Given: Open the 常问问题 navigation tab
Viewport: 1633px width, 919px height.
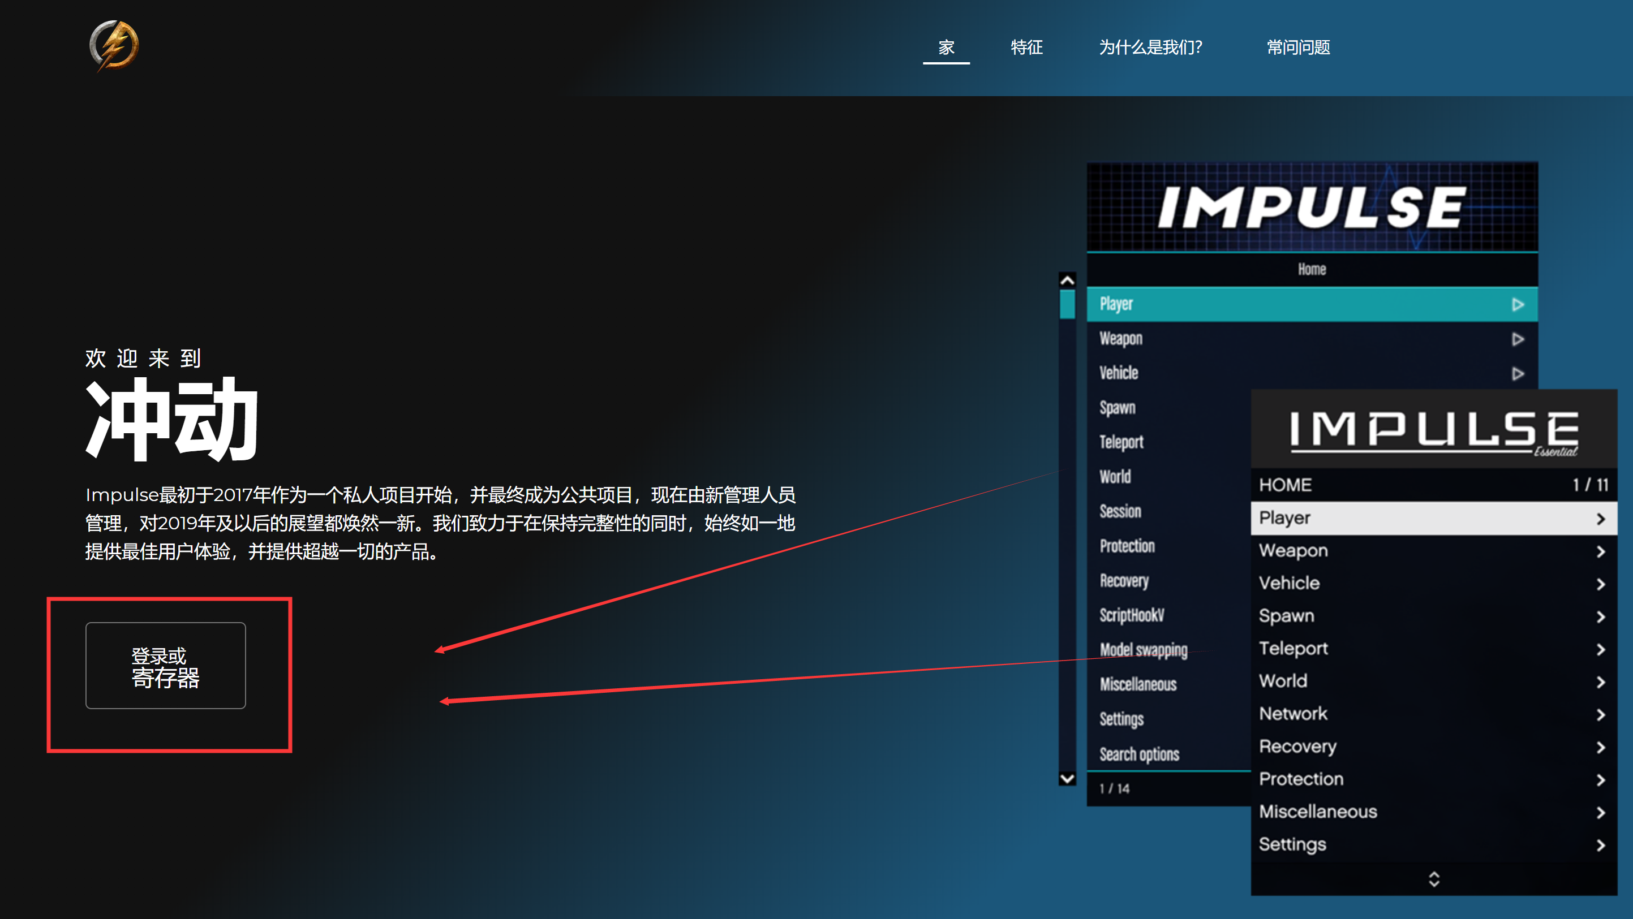Looking at the screenshot, I should [x=1298, y=47].
